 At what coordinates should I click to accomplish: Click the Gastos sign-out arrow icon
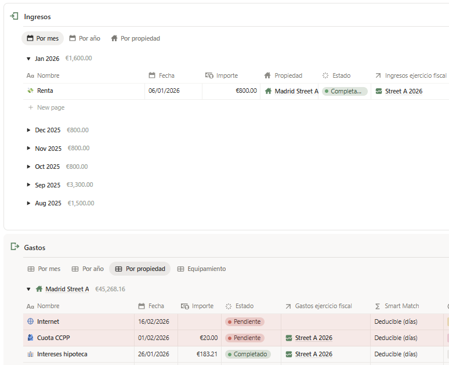[15, 247]
